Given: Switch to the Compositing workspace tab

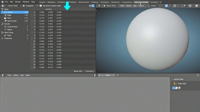Looking at the screenshot, I should [x=127, y=2].
